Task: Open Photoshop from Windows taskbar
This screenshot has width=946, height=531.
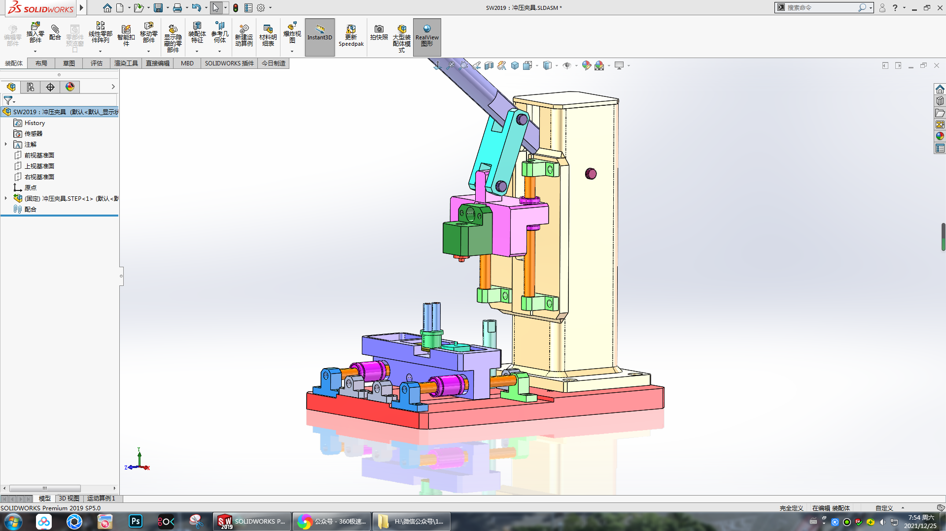Action: point(136,522)
